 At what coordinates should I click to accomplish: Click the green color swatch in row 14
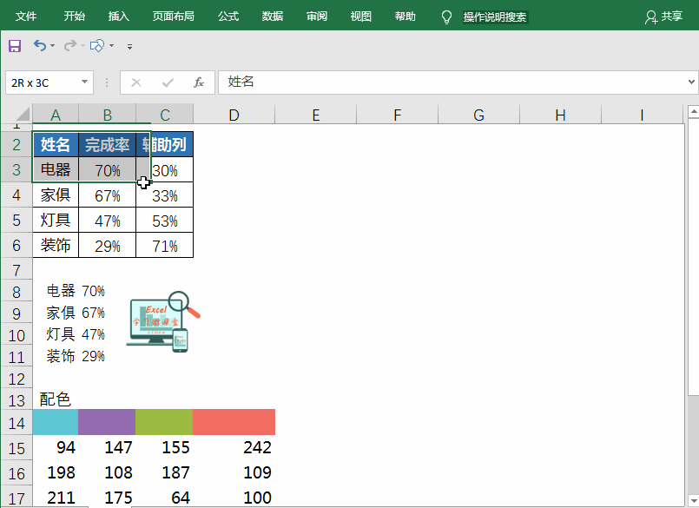tap(164, 422)
